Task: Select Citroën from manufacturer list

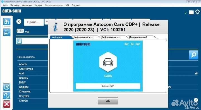Action: (23, 101)
